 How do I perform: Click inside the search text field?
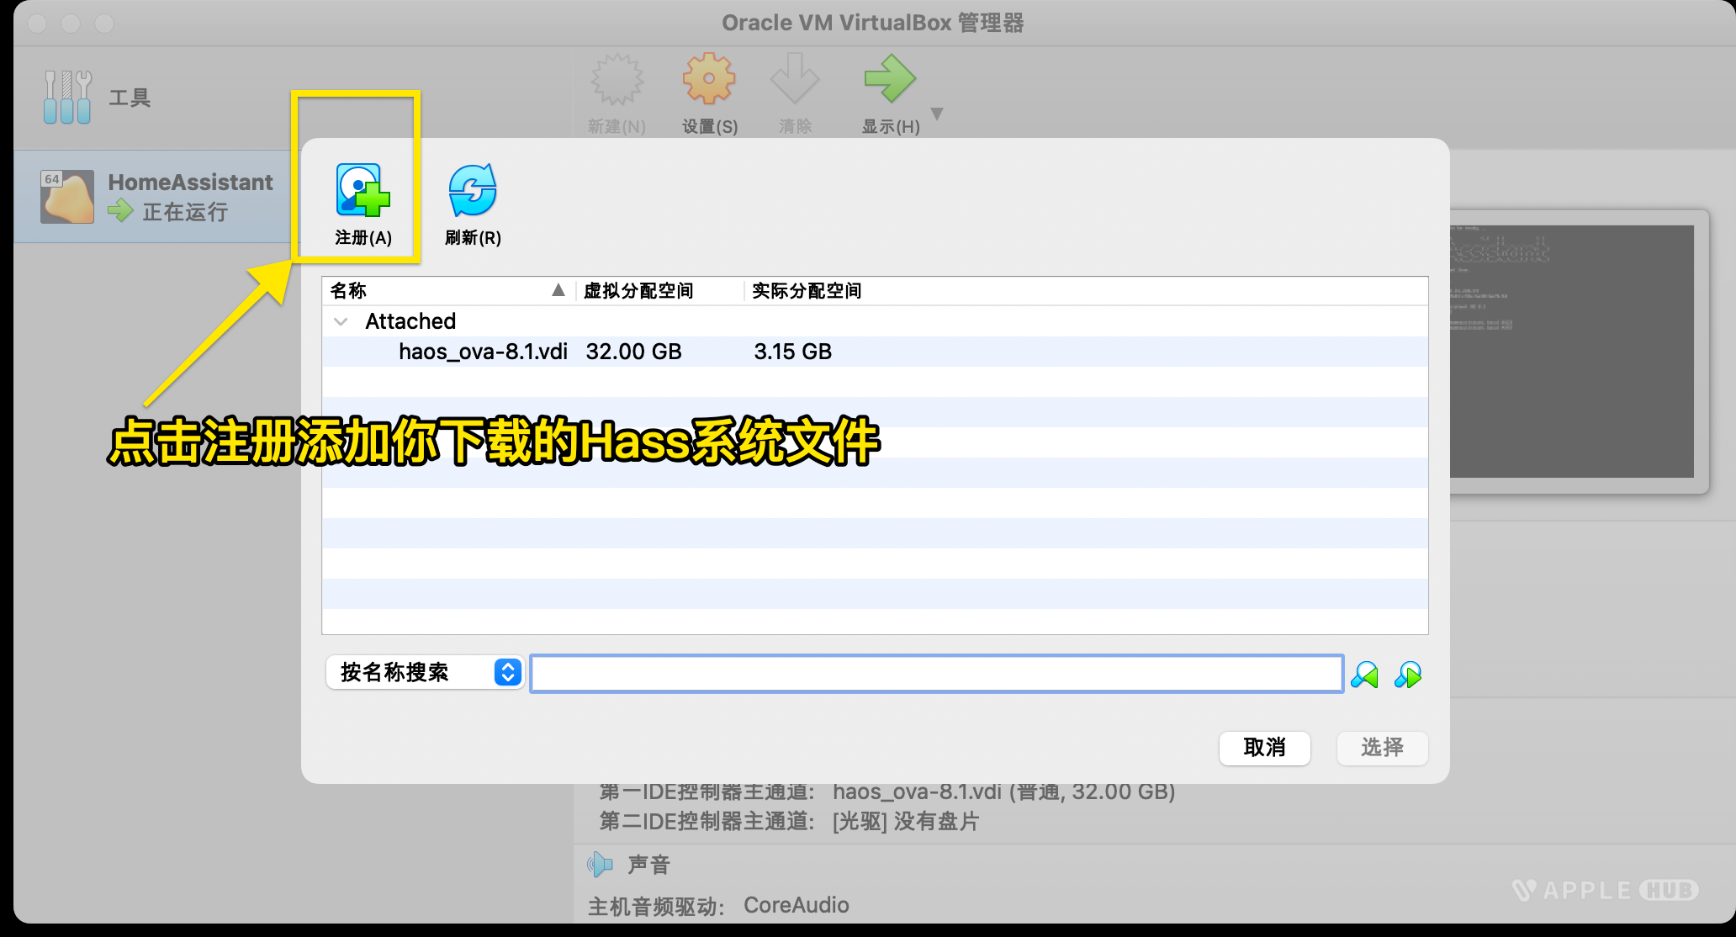click(x=934, y=672)
